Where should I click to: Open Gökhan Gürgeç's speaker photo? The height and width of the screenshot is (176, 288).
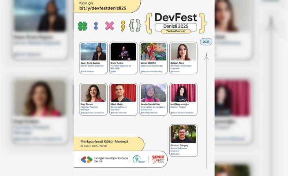point(183,134)
